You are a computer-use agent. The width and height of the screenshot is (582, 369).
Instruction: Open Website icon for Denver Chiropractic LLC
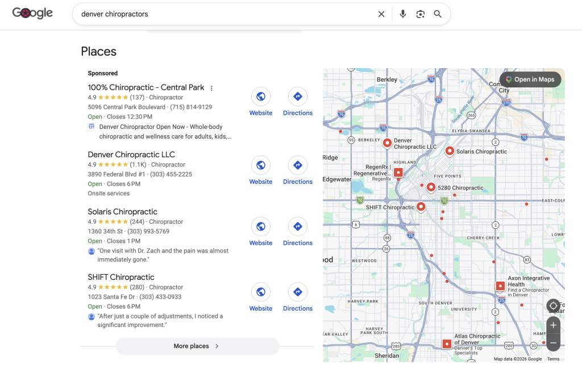coord(260,165)
